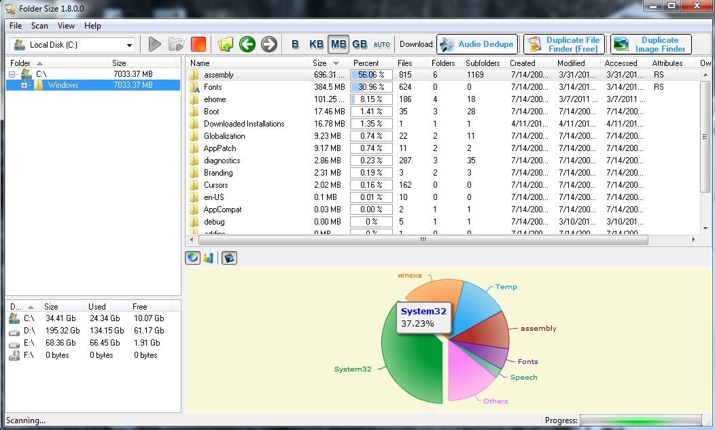Navigate back using green arrow icon
Image resolution: width=715 pixels, height=430 pixels.
(248, 44)
